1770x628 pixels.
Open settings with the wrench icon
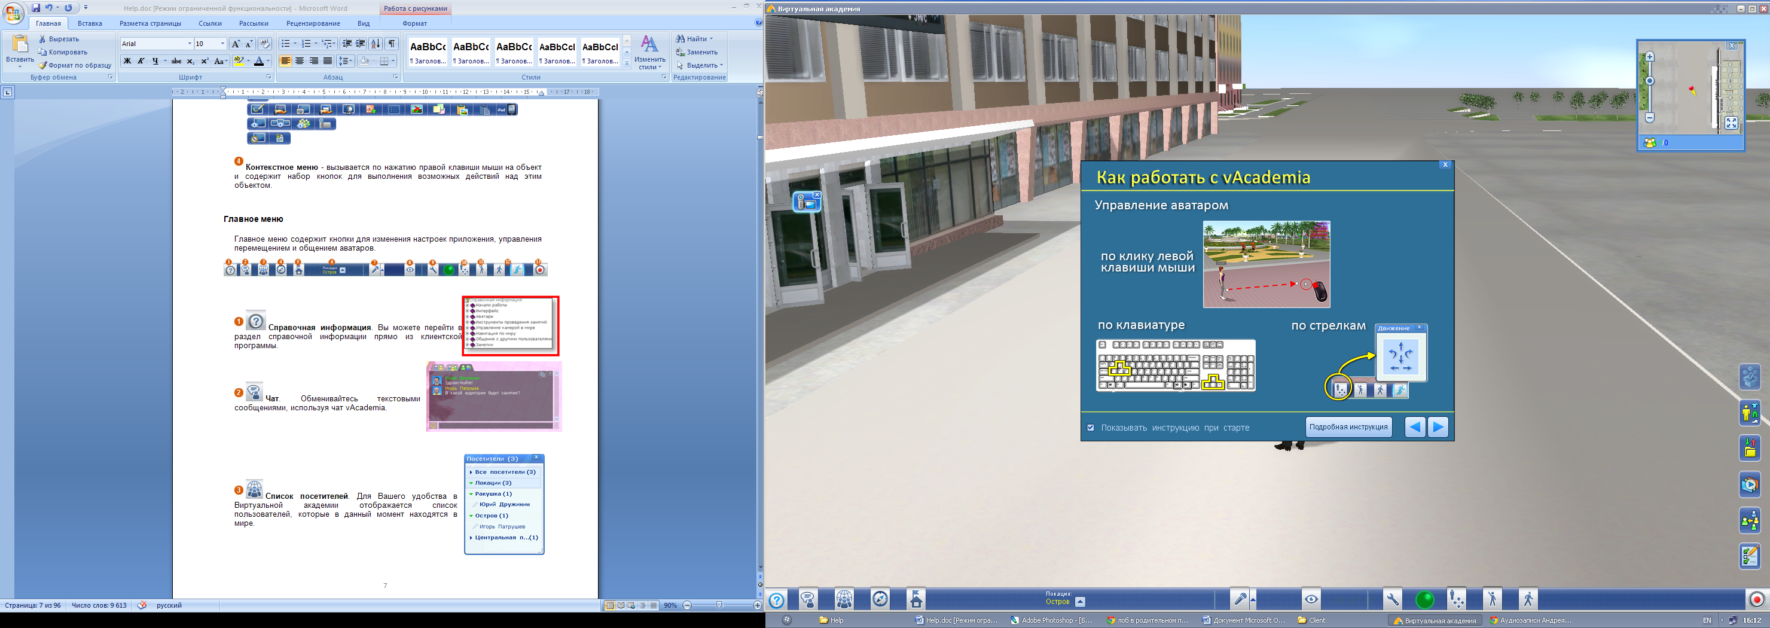pos(1392,600)
